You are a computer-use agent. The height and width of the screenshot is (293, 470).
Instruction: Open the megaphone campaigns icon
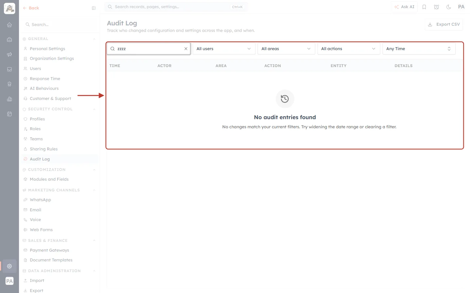point(9,54)
